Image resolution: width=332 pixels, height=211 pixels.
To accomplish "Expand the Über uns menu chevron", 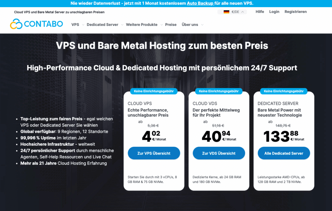I will (202, 25).
